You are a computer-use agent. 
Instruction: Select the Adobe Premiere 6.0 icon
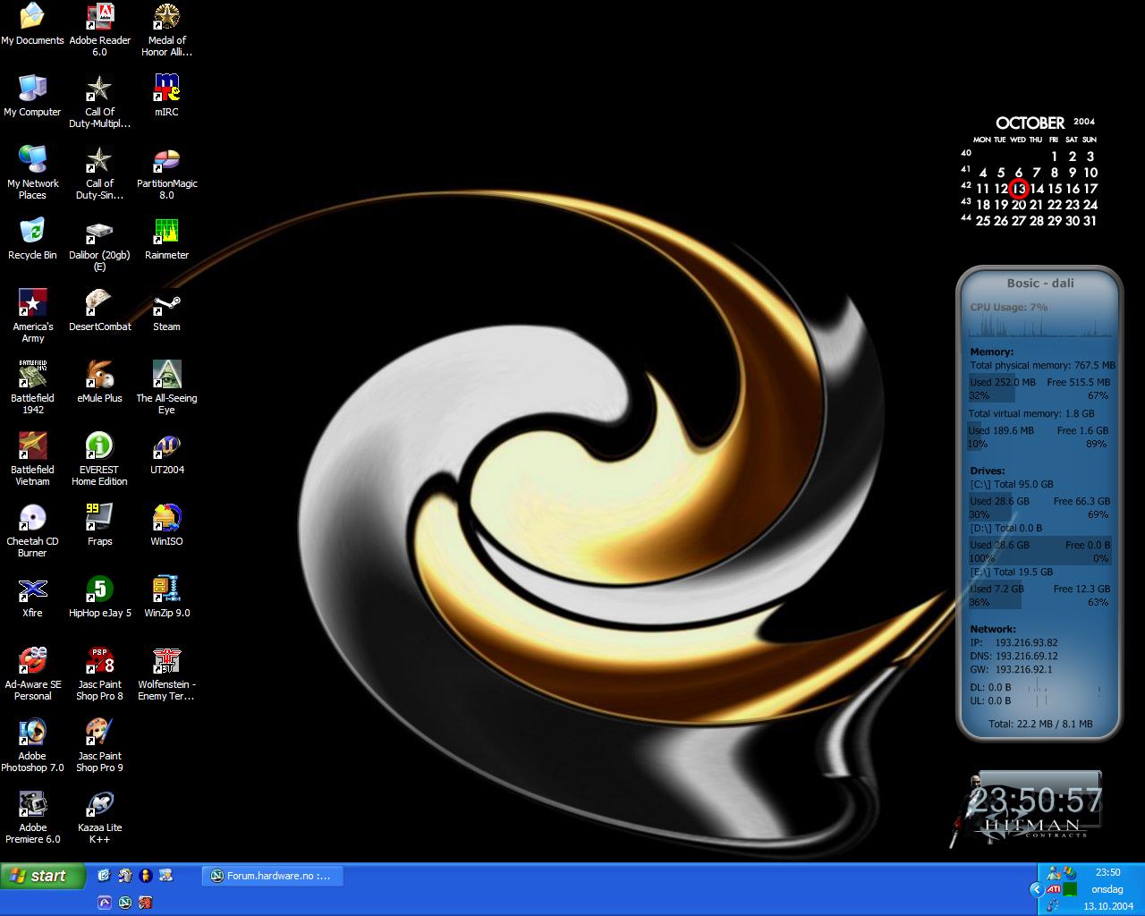(32, 817)
